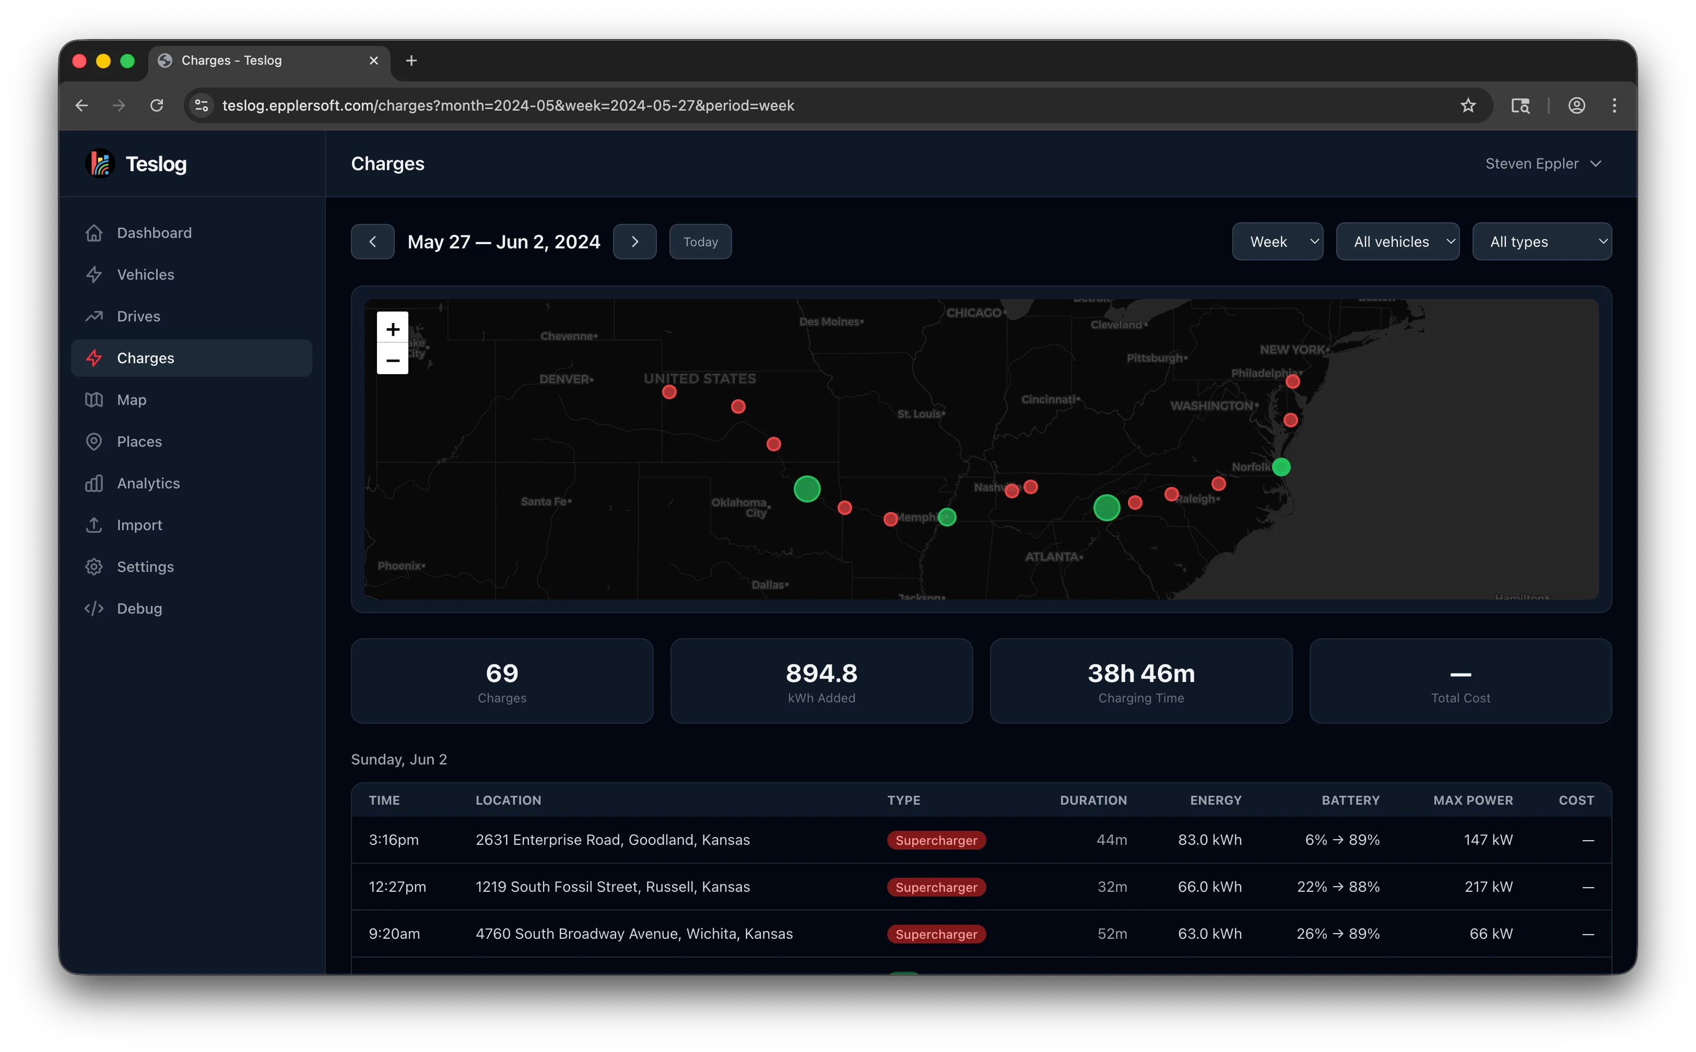Open the Settings gear icon
Screen dimensions: 1696x1052
(95, 566)
